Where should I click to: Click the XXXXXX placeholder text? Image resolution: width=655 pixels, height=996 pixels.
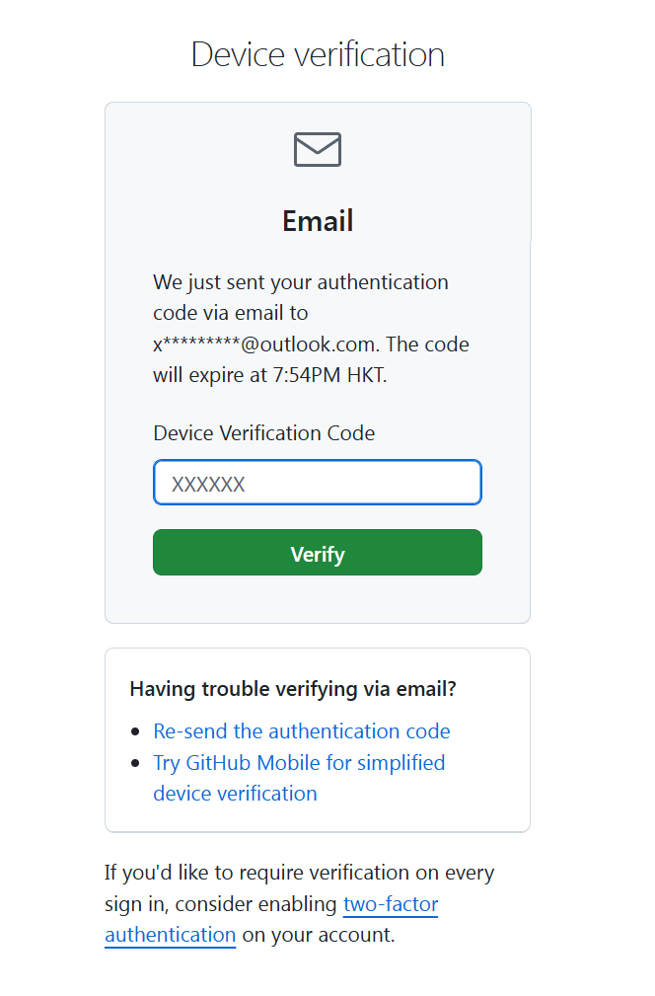(x=208, y=484)
